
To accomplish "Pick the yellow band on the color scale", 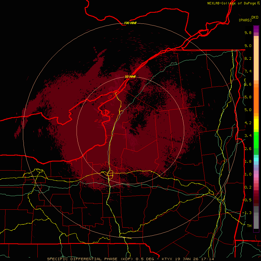I will pos(256,124).
